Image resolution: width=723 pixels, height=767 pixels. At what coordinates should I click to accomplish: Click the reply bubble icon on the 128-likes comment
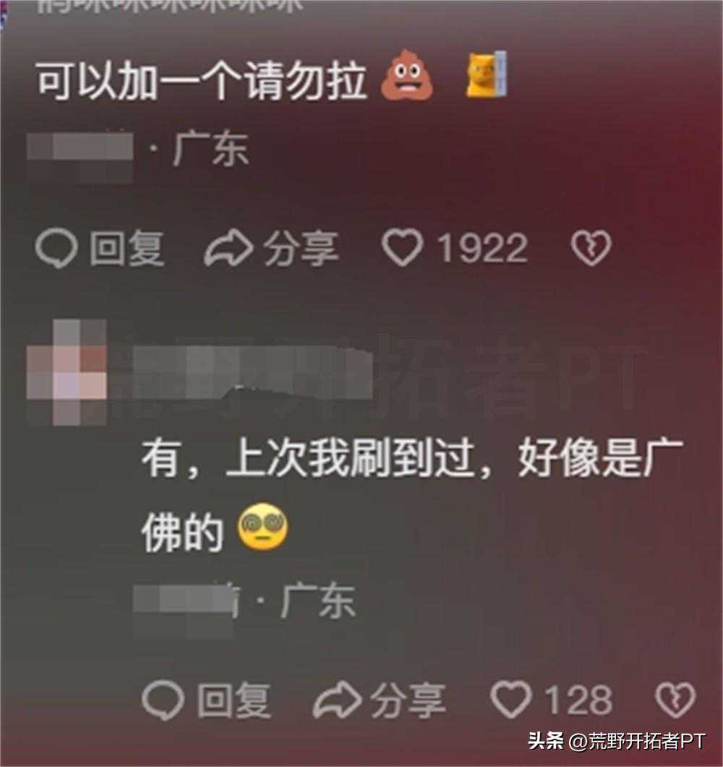click(163, 700)
